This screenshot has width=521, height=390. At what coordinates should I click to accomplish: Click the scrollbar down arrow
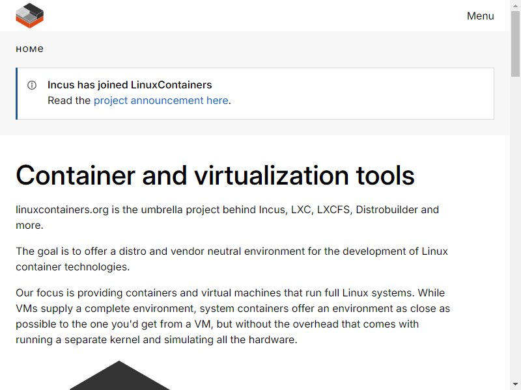coord(515,384)
